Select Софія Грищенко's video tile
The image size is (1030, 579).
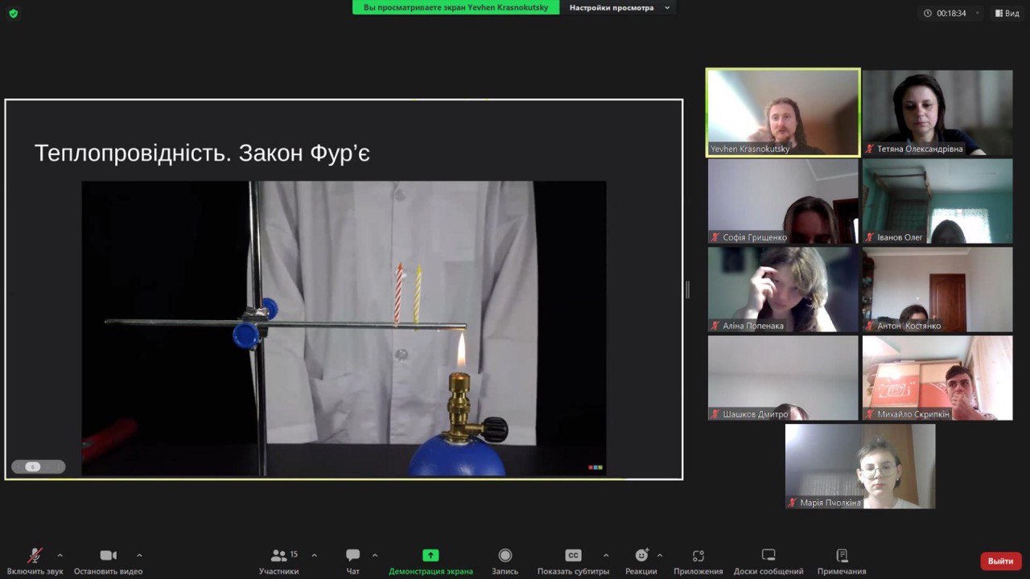(x=783, y=200)
